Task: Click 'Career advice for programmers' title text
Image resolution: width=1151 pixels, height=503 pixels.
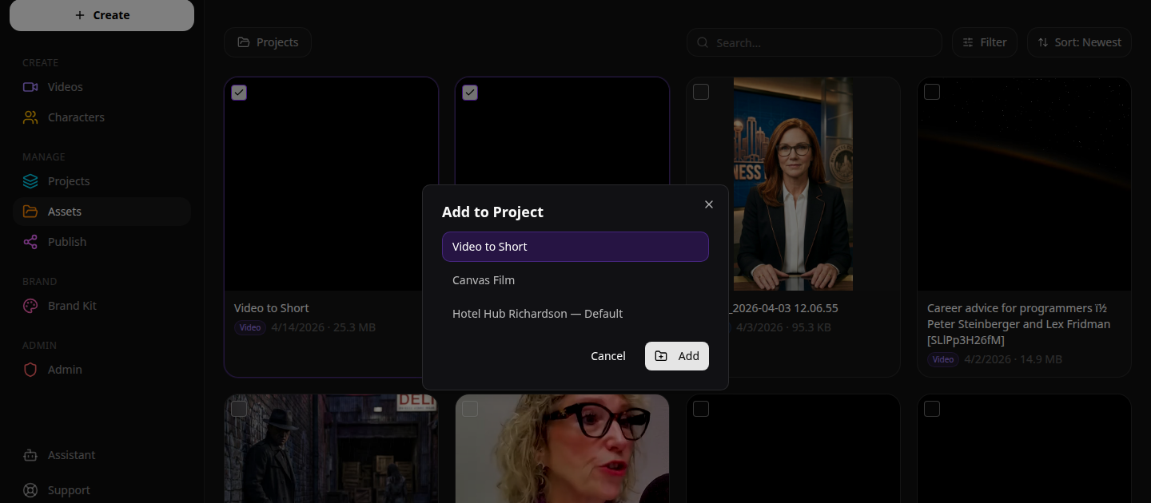Action: pos(1018,324)
